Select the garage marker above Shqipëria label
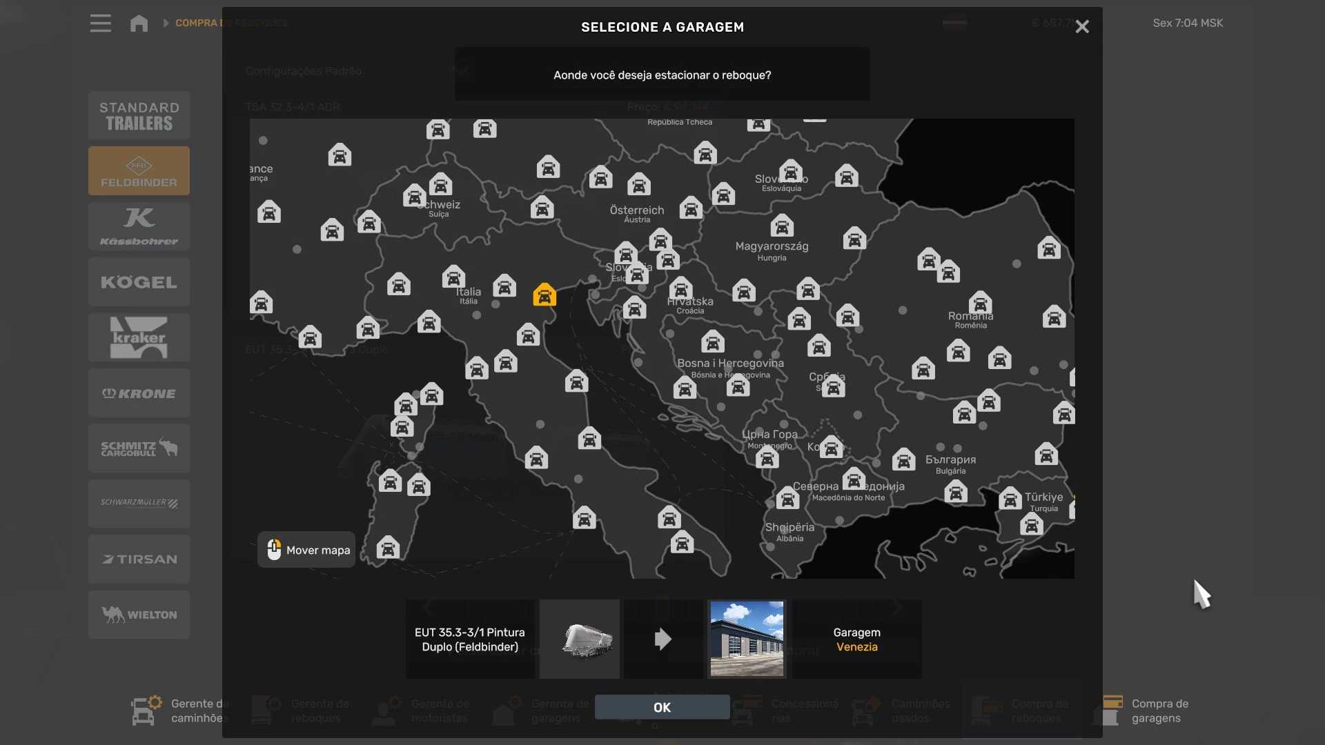 click(787, 498)
